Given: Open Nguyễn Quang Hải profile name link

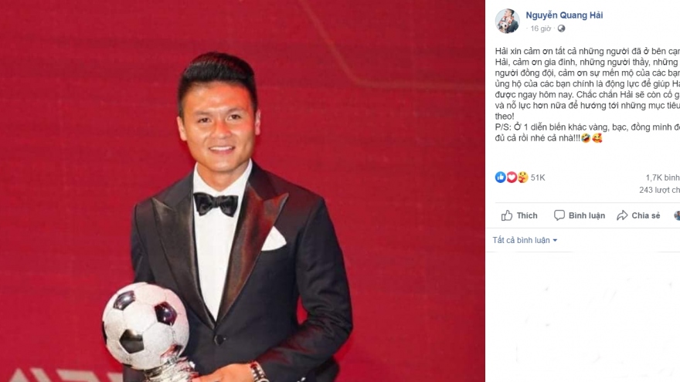Looking at the screenshot, I should [564, 15].
